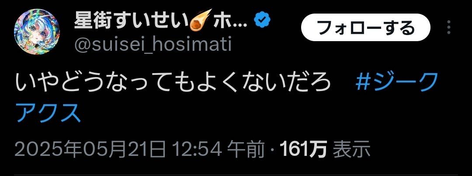Screen dimensions: 472x176
Task: Click the フォローする follow button
Action: (x=366, y=28)
